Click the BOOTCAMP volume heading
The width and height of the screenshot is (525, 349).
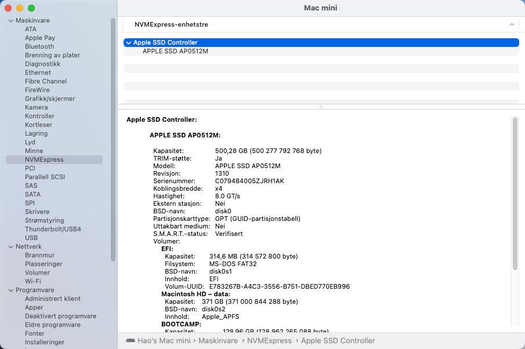[x=181, y=324]
